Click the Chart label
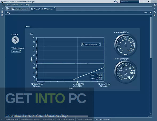This screenshot has height=121, width=157. 31,34
